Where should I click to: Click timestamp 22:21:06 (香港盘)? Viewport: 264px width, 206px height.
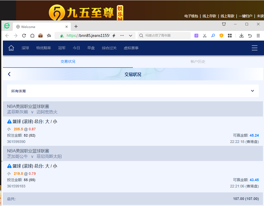point(244,186)
